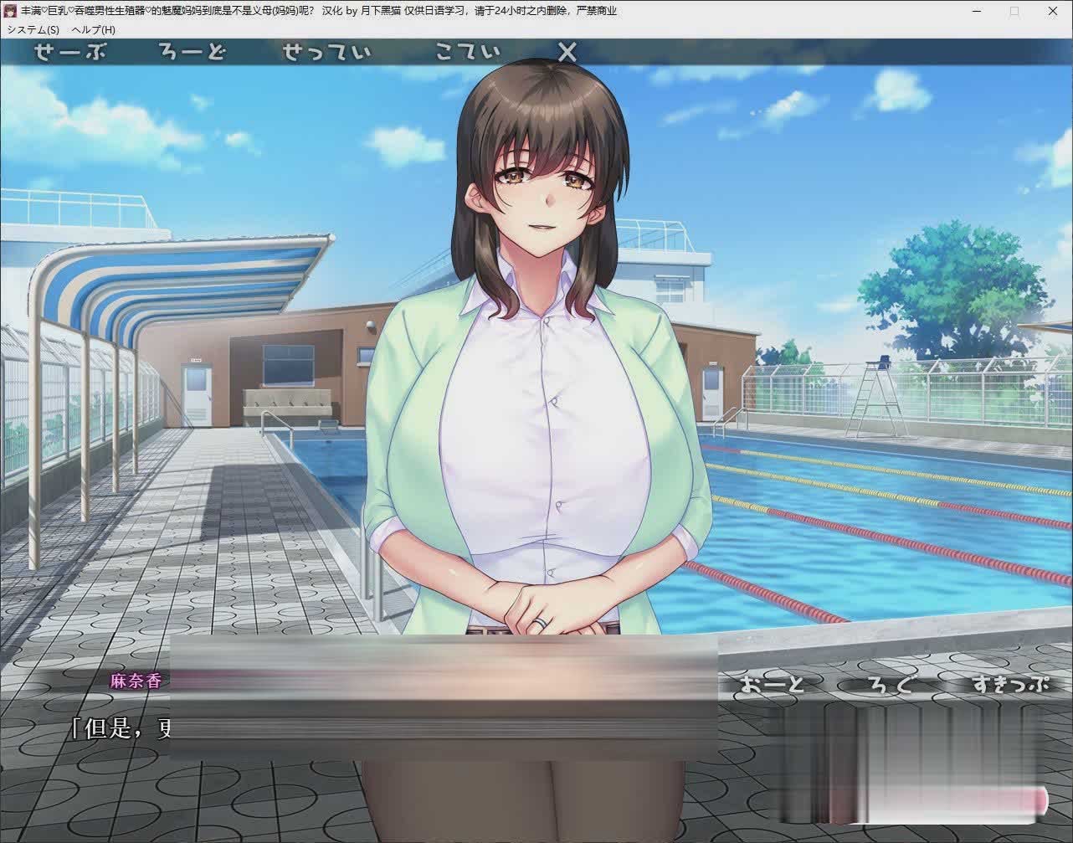This screenshot has width=1073, height=843.
Task: Toggle すきっぷ skip mode
Action: [x=1009, y=685]
